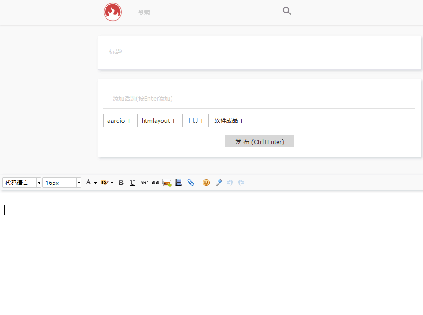Toggle bold formatting
This screenshot has width=423, height=315.
[121, 183]
